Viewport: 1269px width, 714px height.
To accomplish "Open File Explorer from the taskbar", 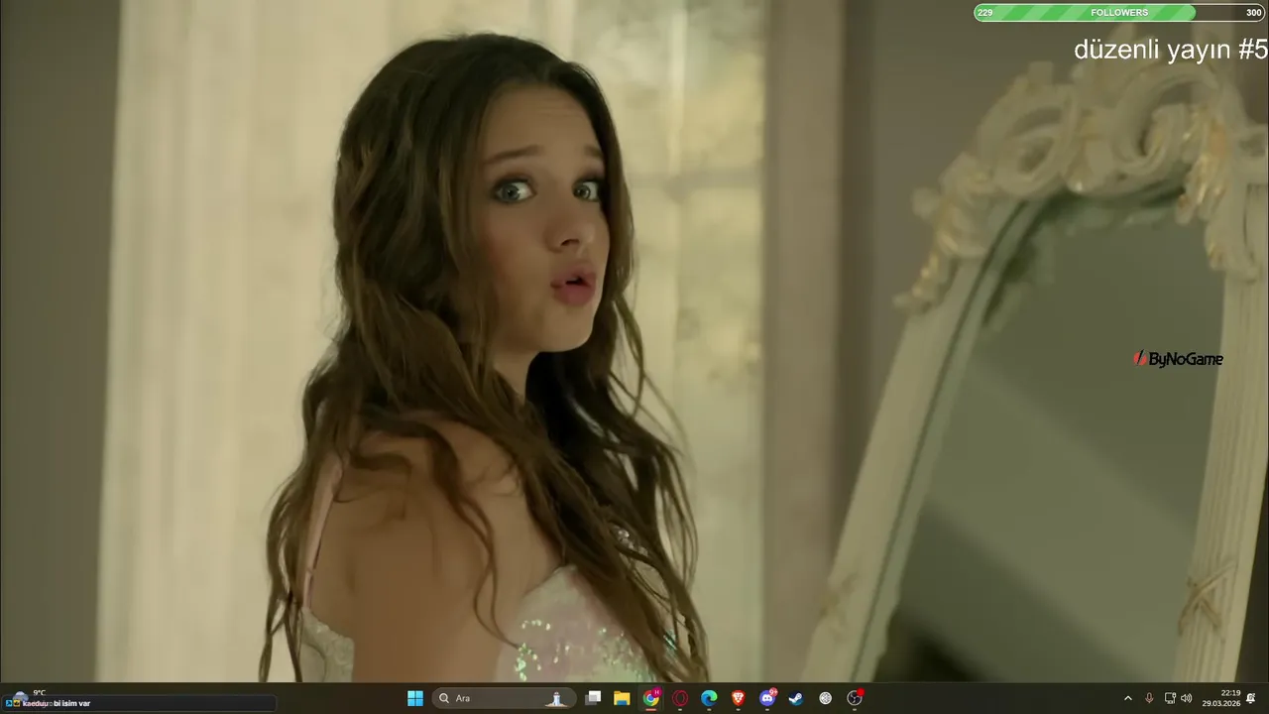I will (x=622, y=698).
